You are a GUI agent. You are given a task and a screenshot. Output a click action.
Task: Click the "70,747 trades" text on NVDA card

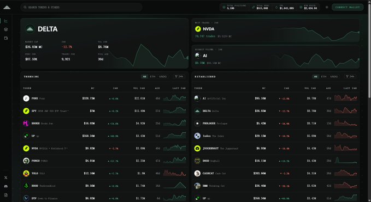[x=205, y=36]
